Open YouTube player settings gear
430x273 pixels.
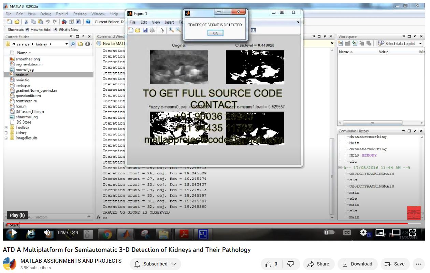tap(363, 233)
